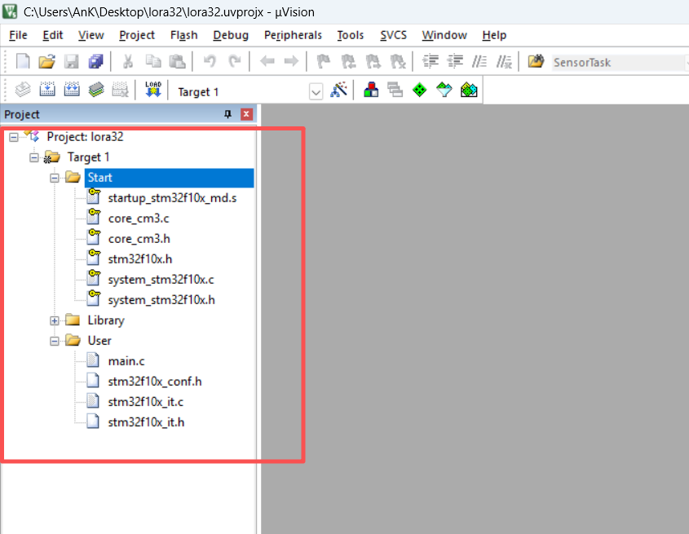689x534 pixels.
Task: Expand the Library group
Action: coord(54,321)
